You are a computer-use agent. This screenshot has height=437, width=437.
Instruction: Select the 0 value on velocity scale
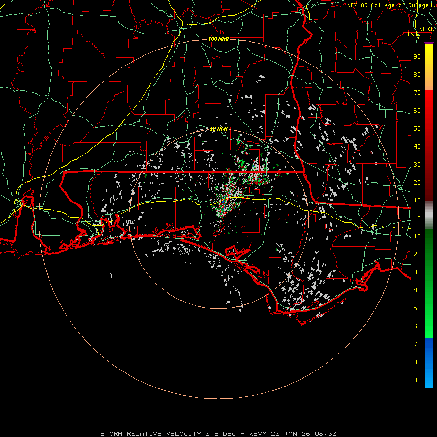click(419, 218)
